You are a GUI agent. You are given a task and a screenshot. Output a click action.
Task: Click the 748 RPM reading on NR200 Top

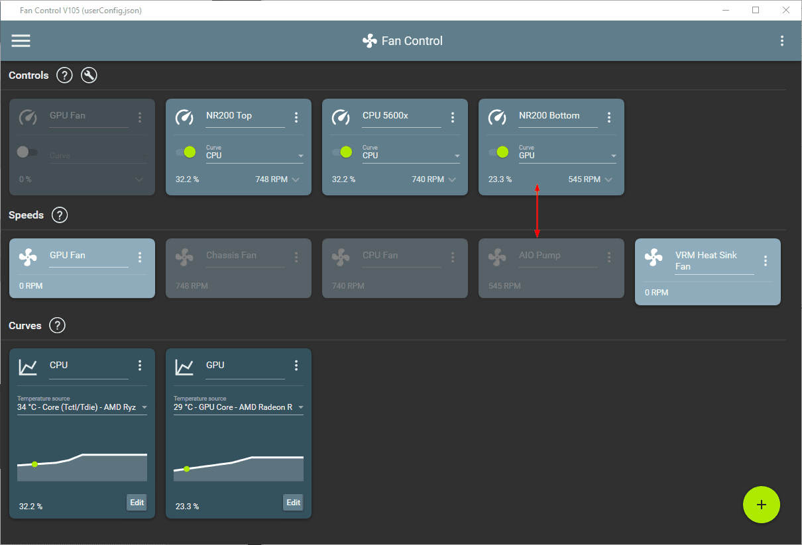[x=271, y=179]
